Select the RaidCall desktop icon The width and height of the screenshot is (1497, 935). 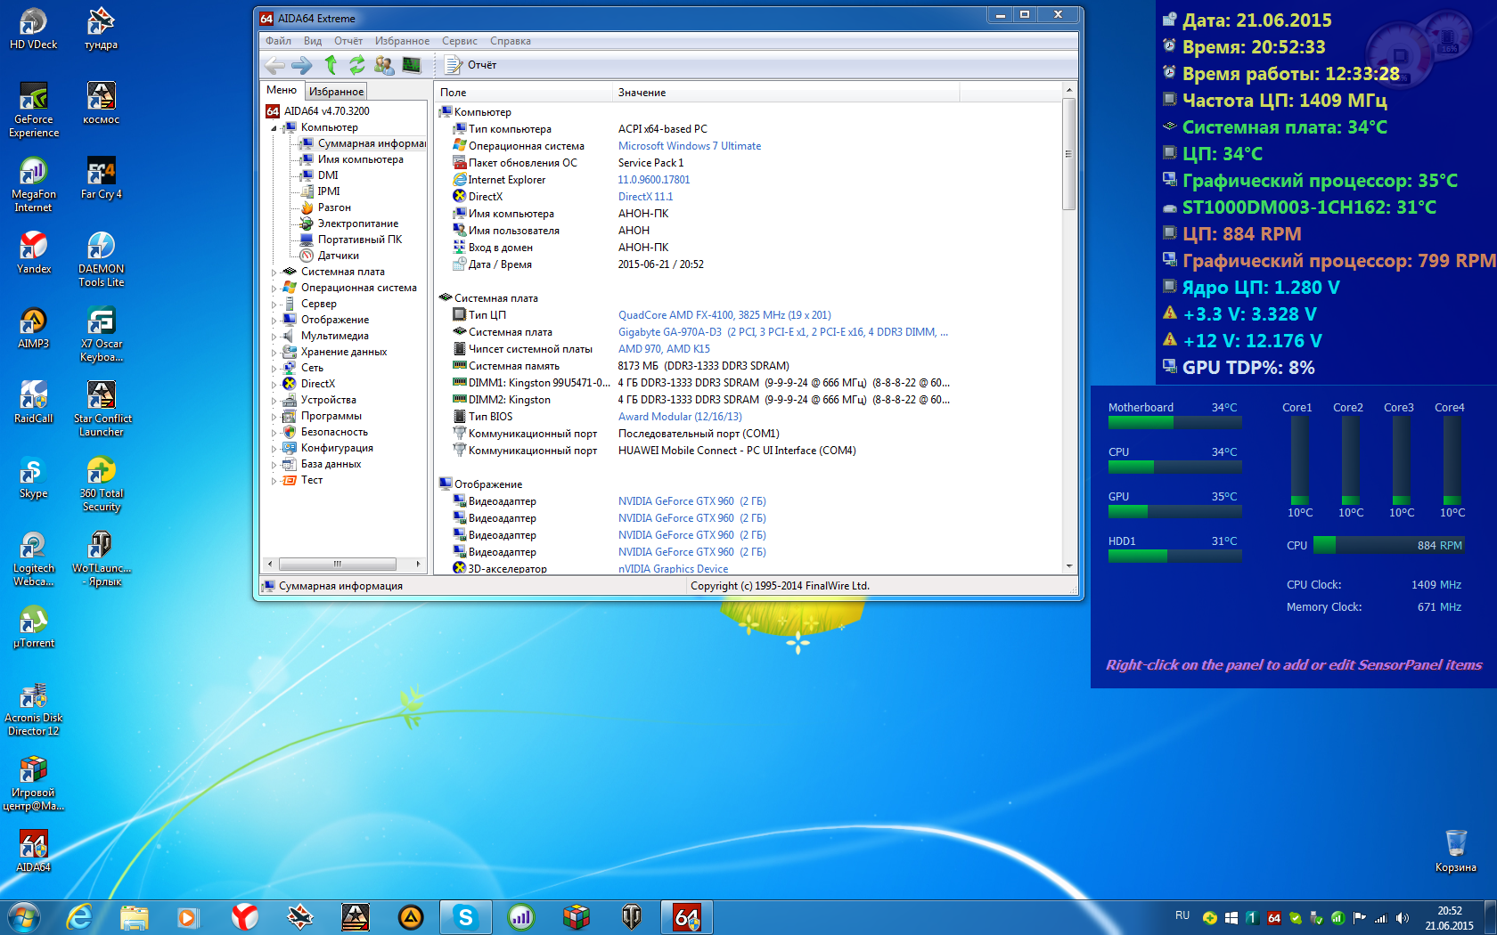[34, 403]
